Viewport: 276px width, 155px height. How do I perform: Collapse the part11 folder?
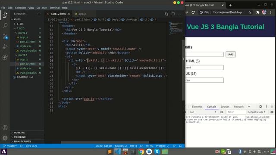(x=22, y=33)
